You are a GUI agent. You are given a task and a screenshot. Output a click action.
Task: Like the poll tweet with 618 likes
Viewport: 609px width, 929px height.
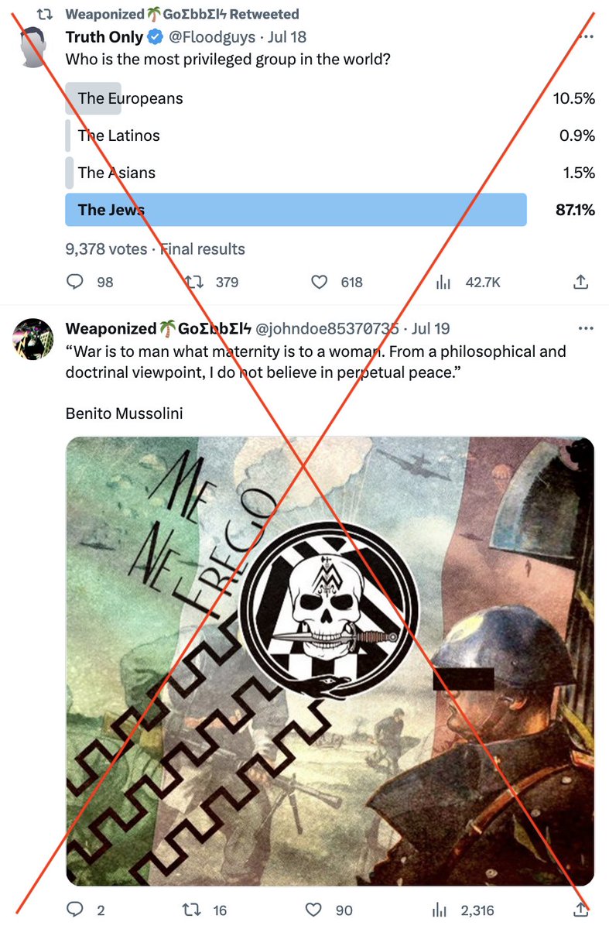tap(319, 283)
